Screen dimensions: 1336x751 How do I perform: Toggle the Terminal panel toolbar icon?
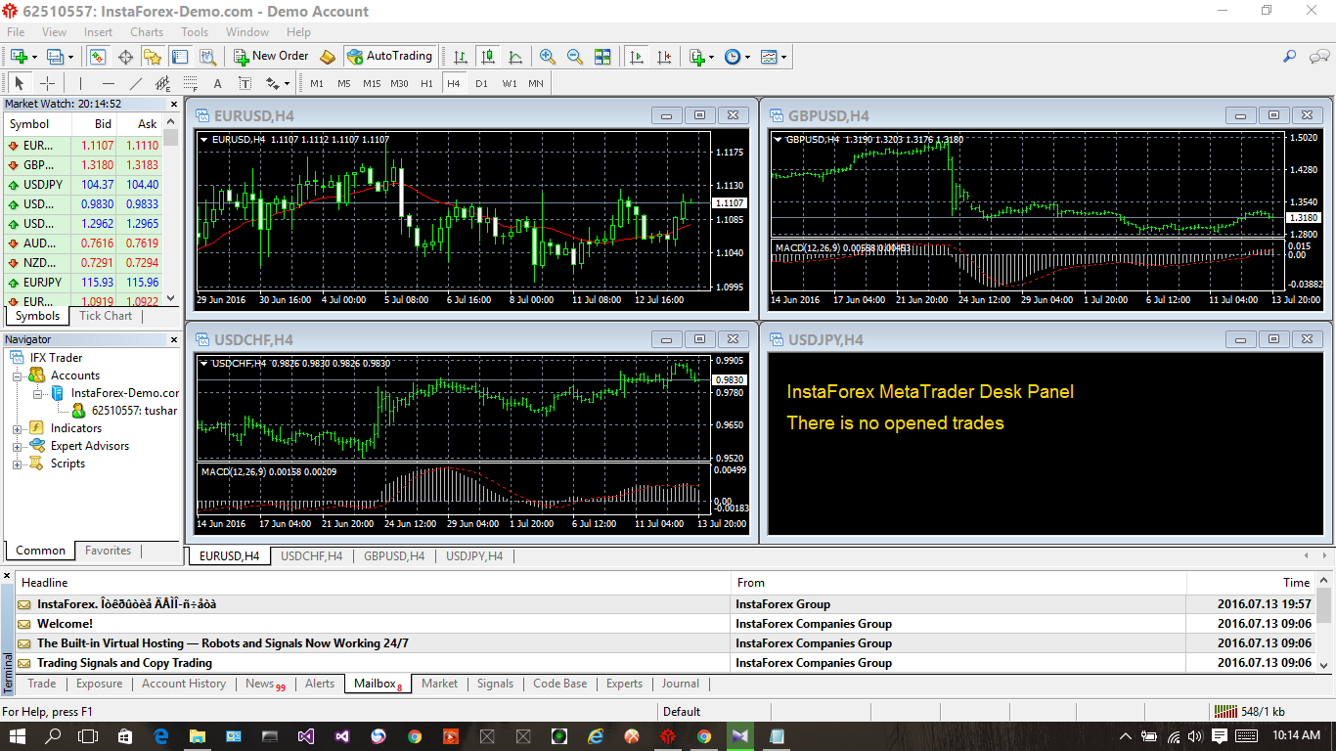pos(180,57)
